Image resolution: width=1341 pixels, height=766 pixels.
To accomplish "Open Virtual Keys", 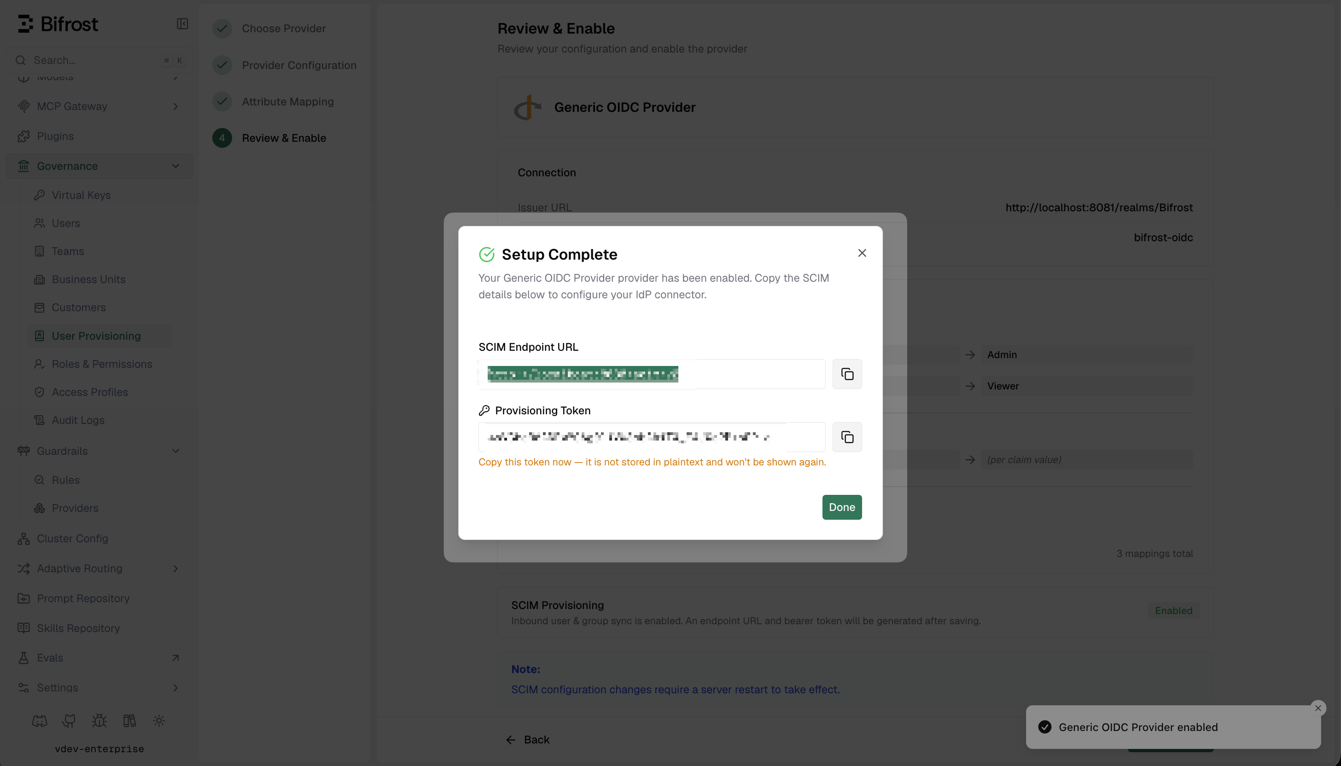I will [x=100, y=195].
